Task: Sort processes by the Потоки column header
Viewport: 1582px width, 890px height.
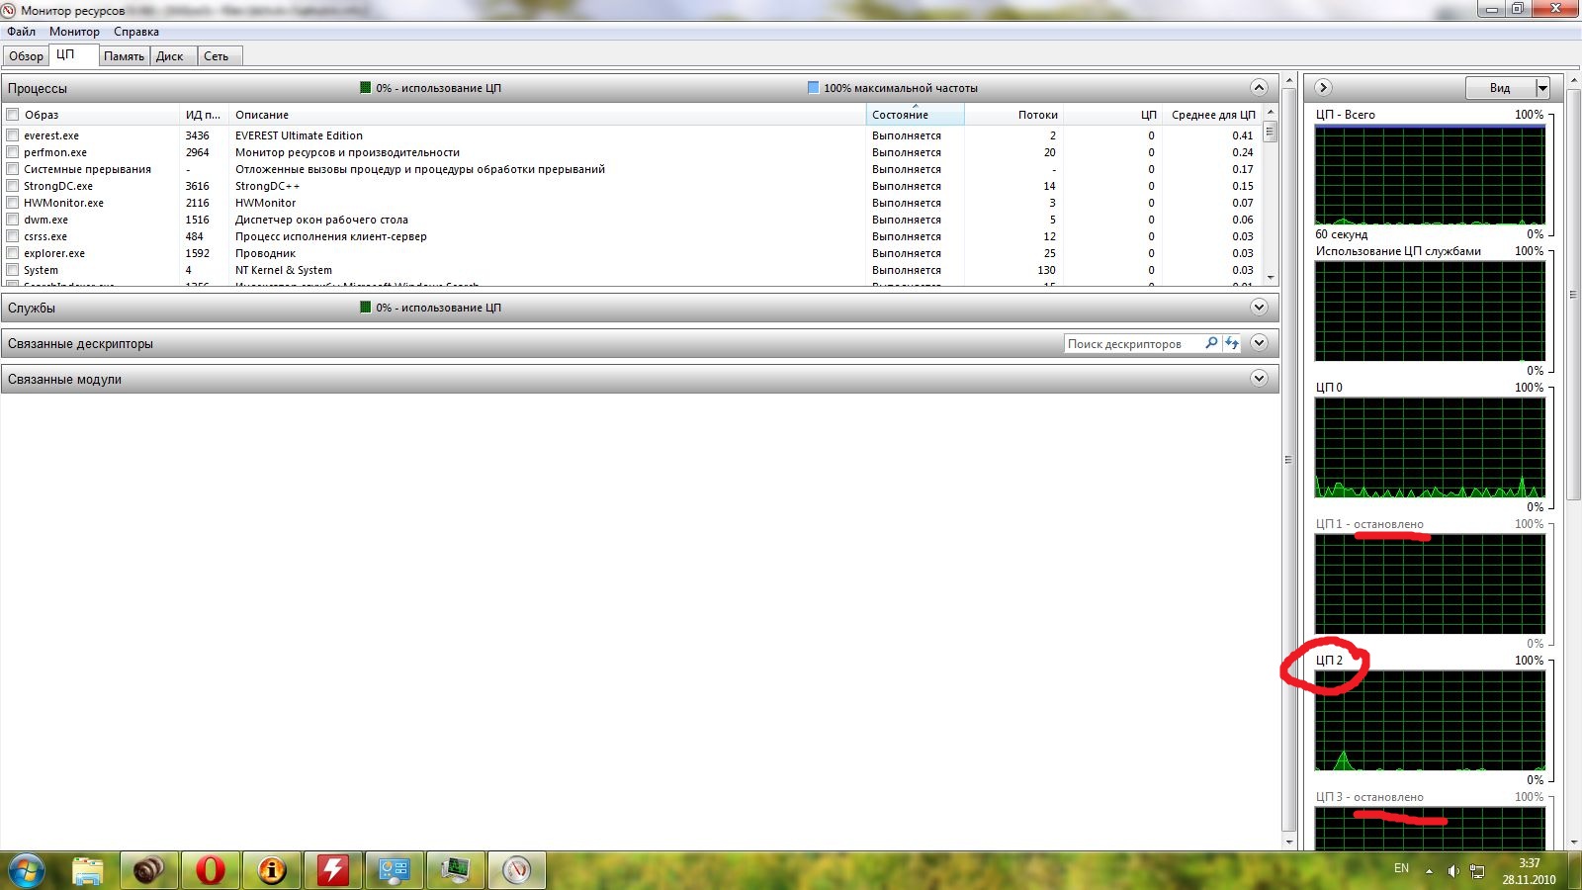Action: click(x=1037, y=115)
